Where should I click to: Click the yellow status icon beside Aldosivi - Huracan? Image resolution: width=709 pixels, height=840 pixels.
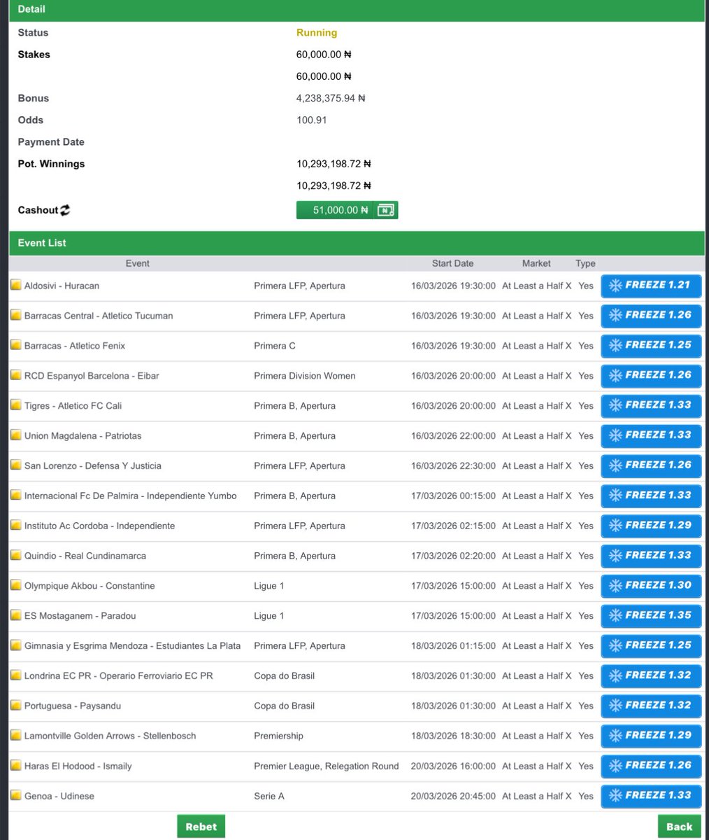16,286
